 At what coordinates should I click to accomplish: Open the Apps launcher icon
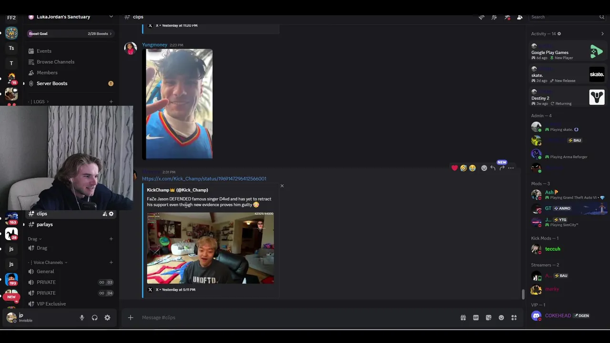[x=514, y=318]
